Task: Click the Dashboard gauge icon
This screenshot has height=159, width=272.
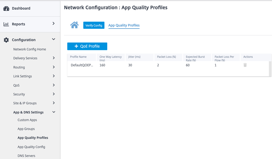Action: coord(6,8)
